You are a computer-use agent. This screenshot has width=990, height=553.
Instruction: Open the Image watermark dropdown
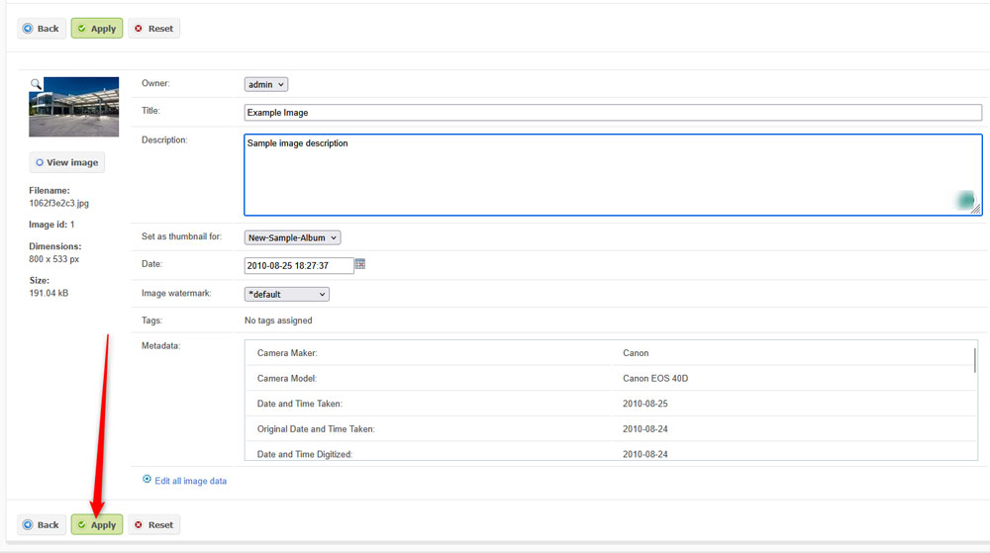tap(287, 295)
